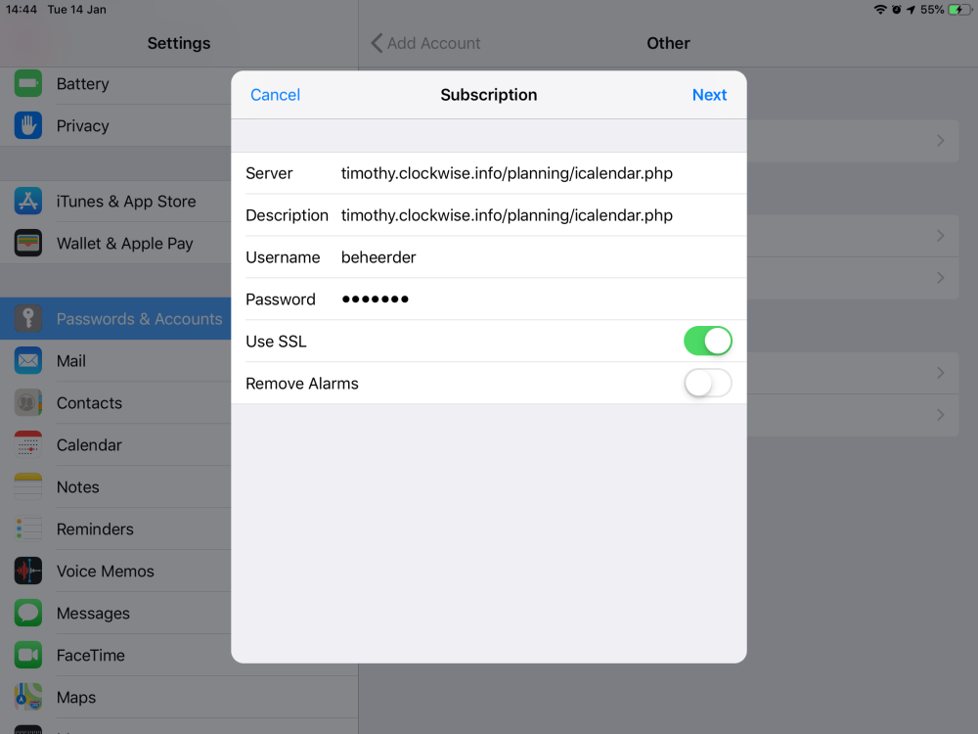
Task: Select the Passwords & Accounts key icon
Action: pos(28,318)
